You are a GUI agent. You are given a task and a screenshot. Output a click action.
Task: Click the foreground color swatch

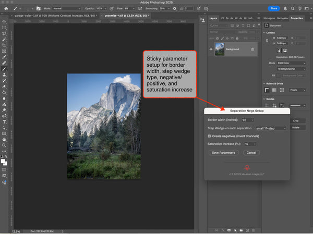click(3, 161)
